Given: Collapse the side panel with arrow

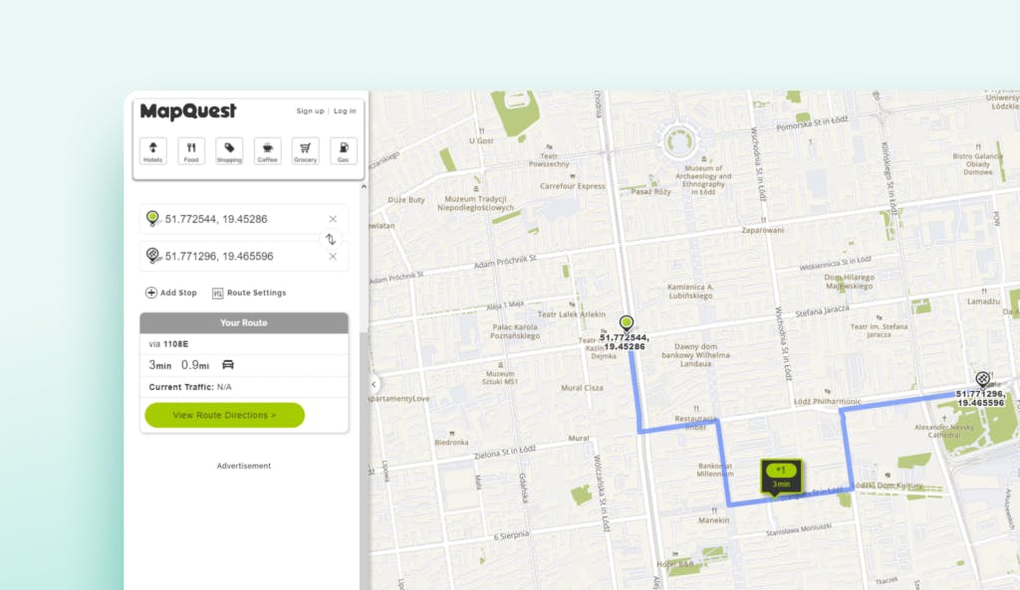Looking at the screenshot, I should point(374,384).
